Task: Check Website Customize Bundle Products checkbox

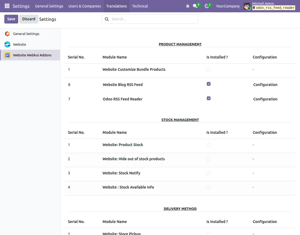Action: [208, 69]
